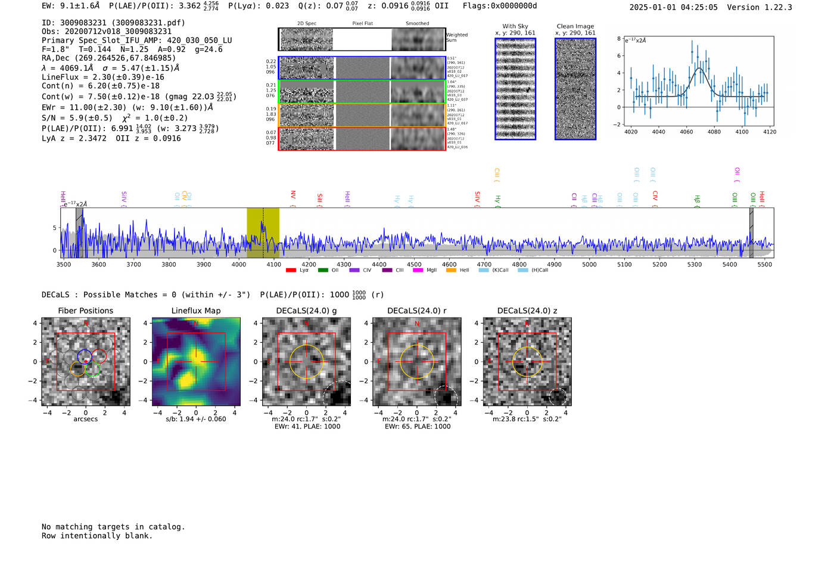Click the LineFlux = 2.30(±0.39)e-16 value
Viewport: 834px width, 568px height.
pyautogui.click(x=103, y=77)
